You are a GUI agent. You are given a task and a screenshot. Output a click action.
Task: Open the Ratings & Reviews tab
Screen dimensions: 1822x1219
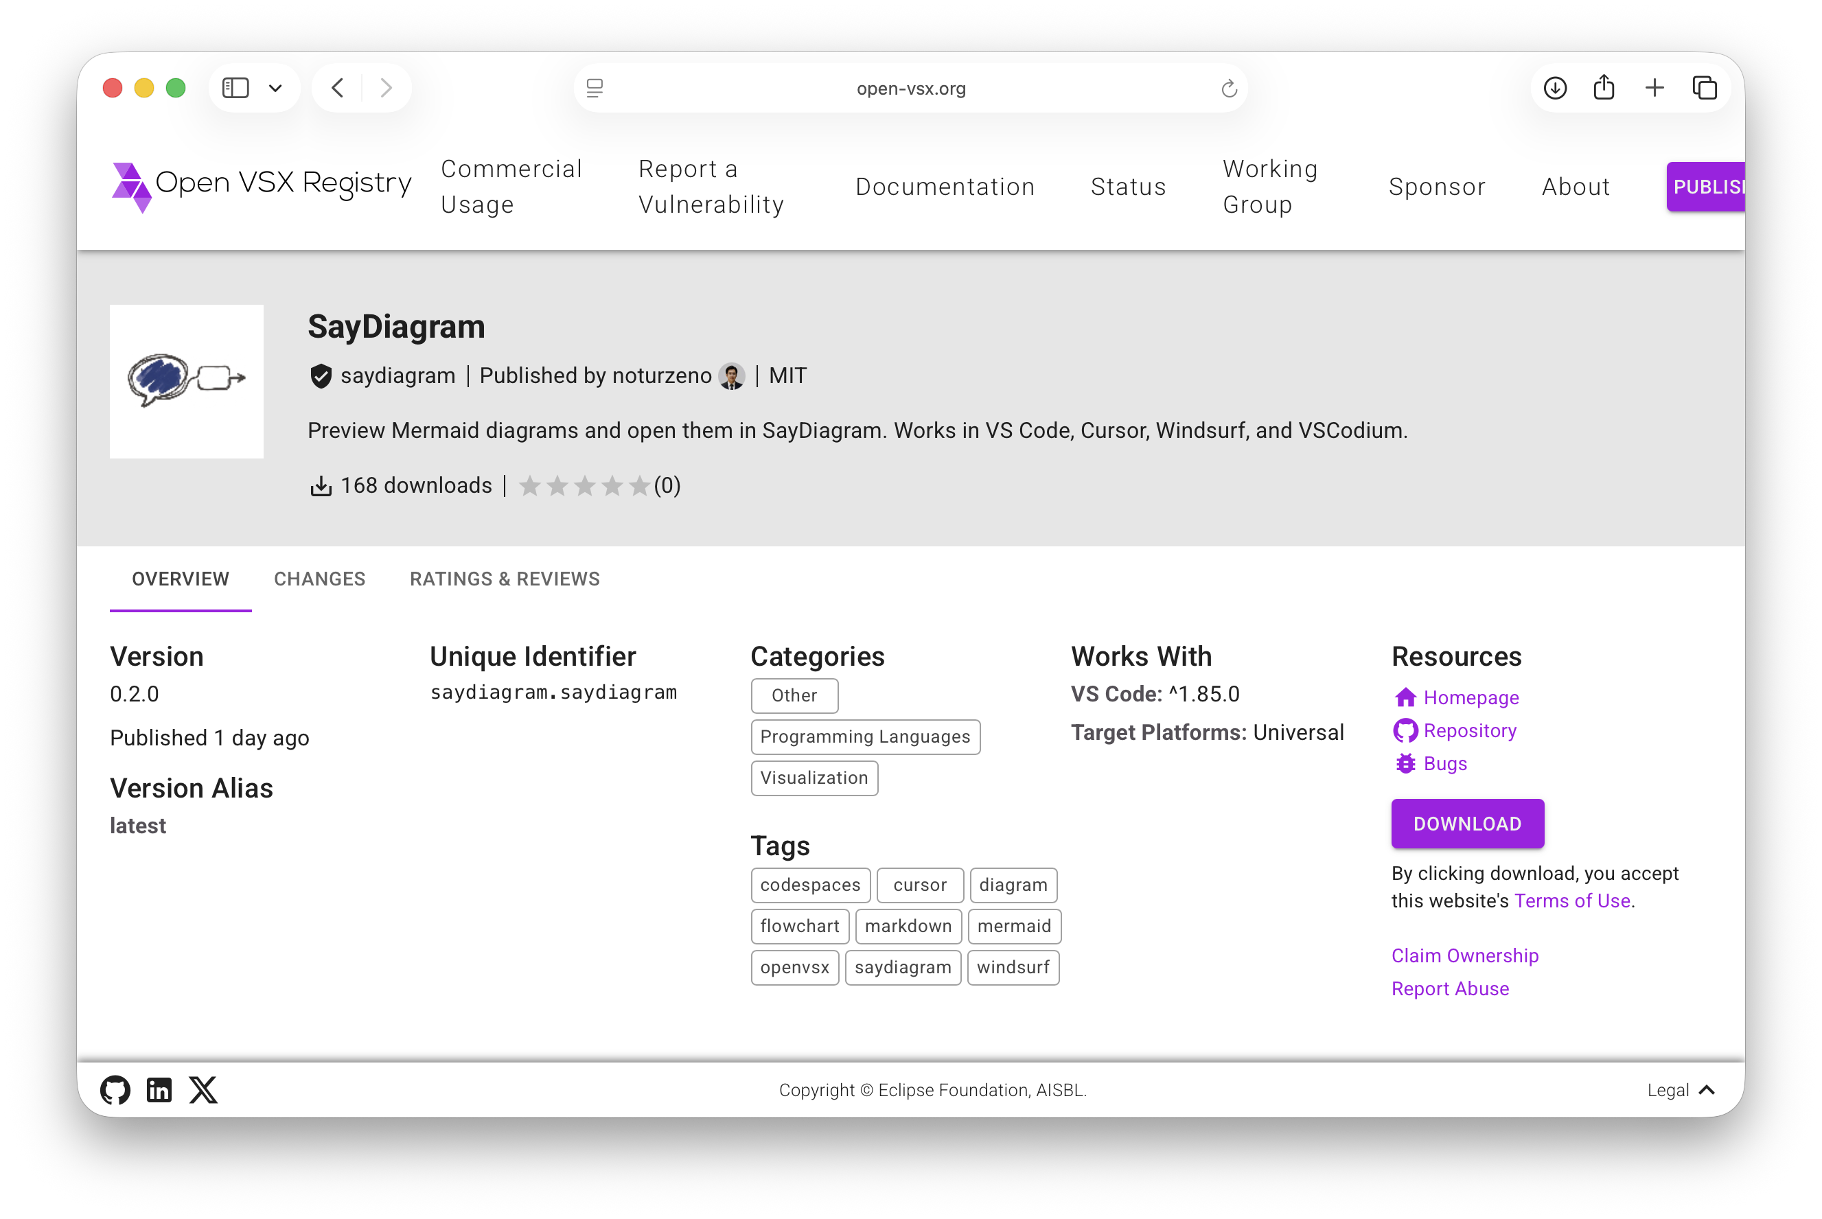[505, 579]
